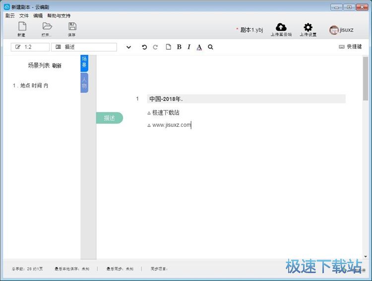Click the 1:2 scene position field

click(30, 47)
